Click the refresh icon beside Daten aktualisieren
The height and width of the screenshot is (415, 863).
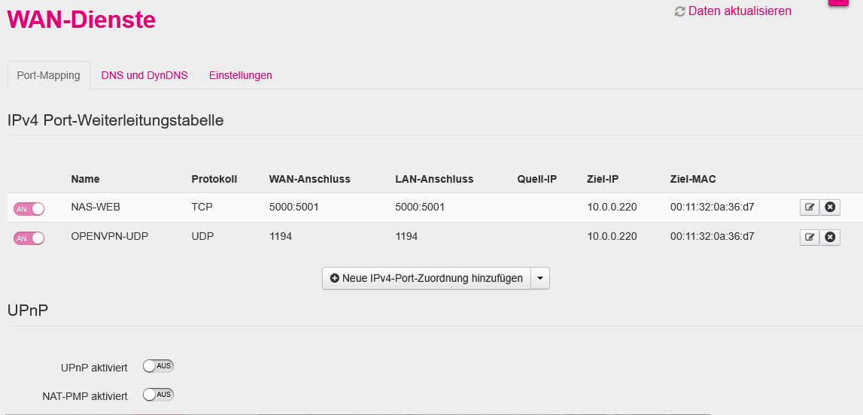click(679, 11)
